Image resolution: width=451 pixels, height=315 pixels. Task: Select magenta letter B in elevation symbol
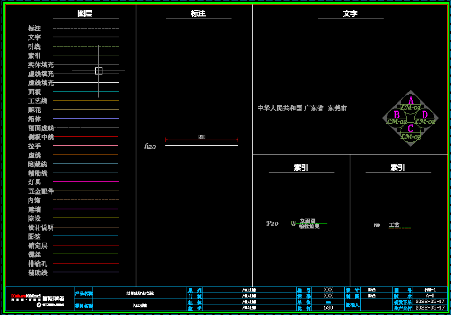click(x=396, y=114)
